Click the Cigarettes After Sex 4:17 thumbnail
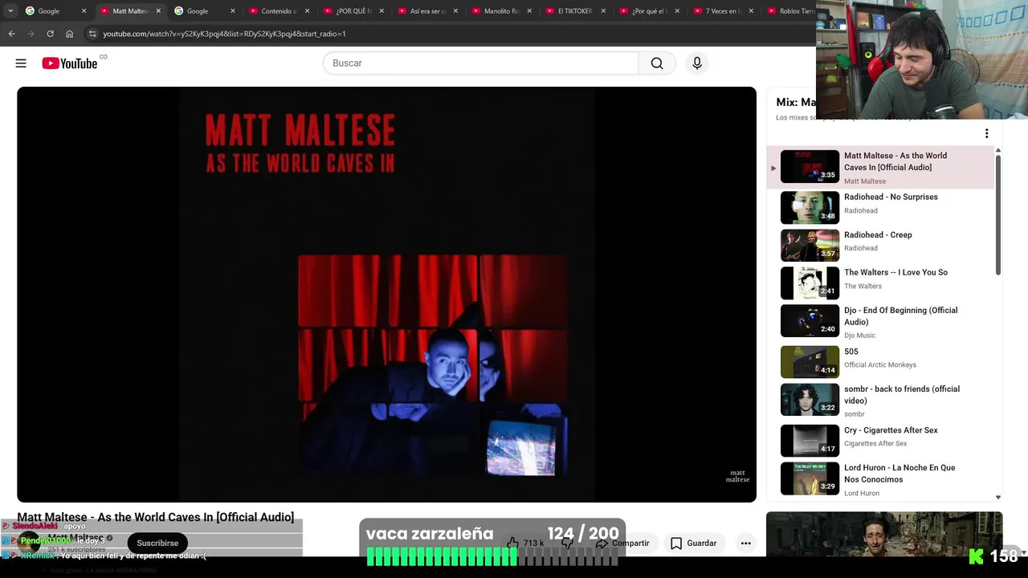 coord(810,440)
